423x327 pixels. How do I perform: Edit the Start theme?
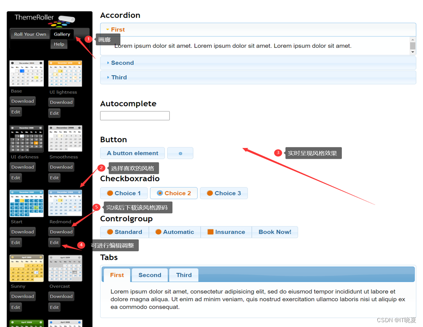16,243
